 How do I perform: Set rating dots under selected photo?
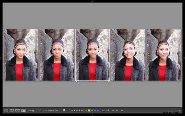[92, 82]
